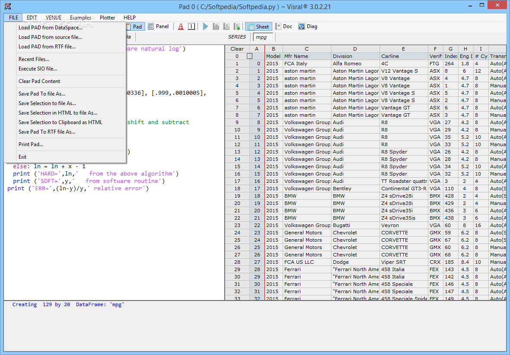This screenshot has width=510, height=355.
Task: Click the notepad with green plus icon
Action: pos(237,27)
